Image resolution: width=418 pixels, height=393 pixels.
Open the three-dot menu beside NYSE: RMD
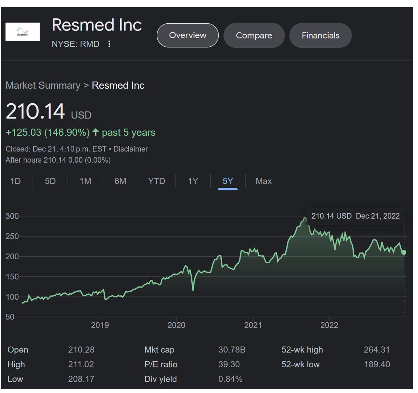(x=109, y=44)
